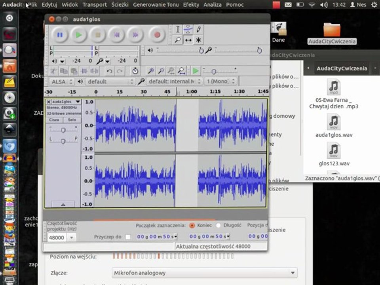Click the Copy icon in edit toolbar
This screenshot has height=285, width=380.
point(64,71)
